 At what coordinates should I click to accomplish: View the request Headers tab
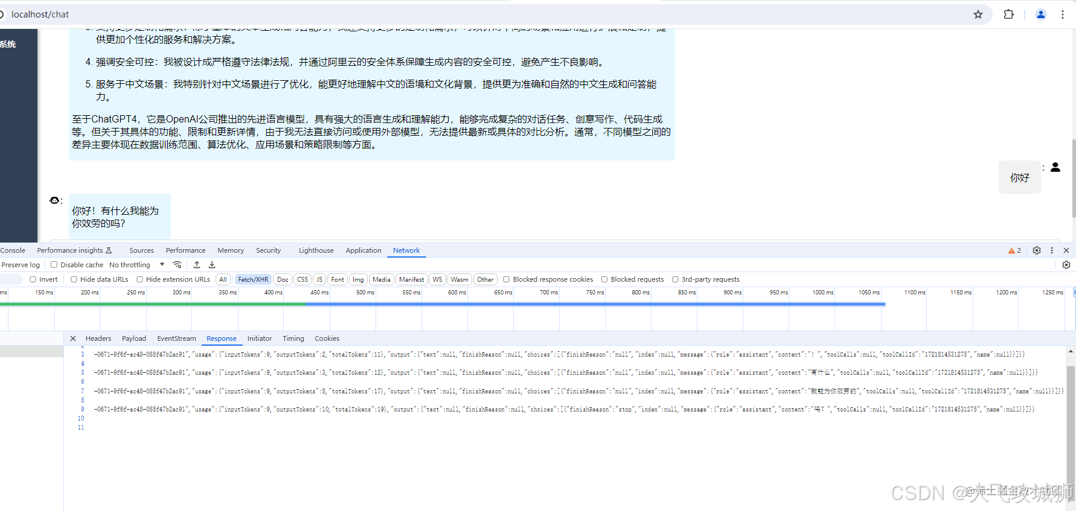point(98,338)
